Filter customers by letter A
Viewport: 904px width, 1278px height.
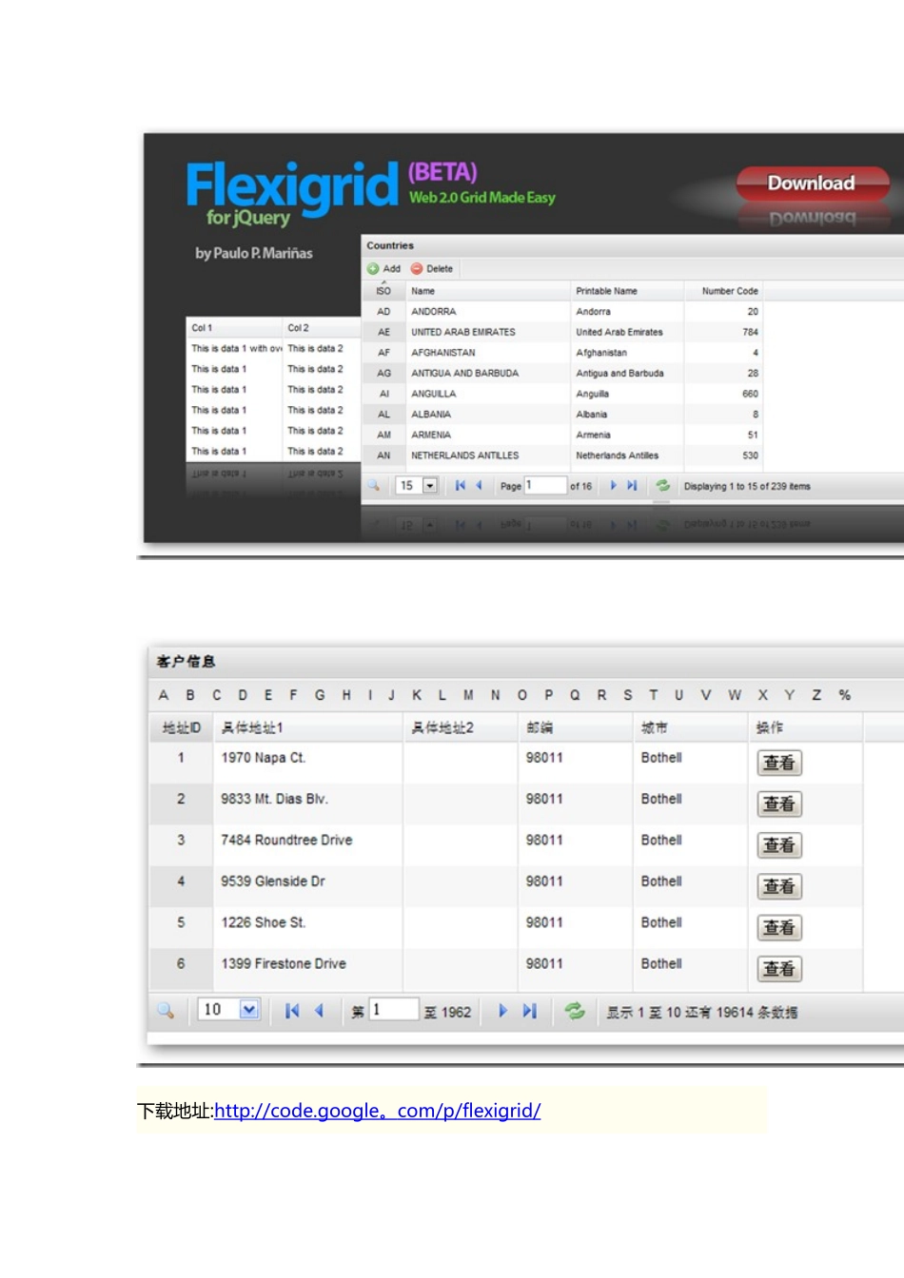click(x=164, y=695)
